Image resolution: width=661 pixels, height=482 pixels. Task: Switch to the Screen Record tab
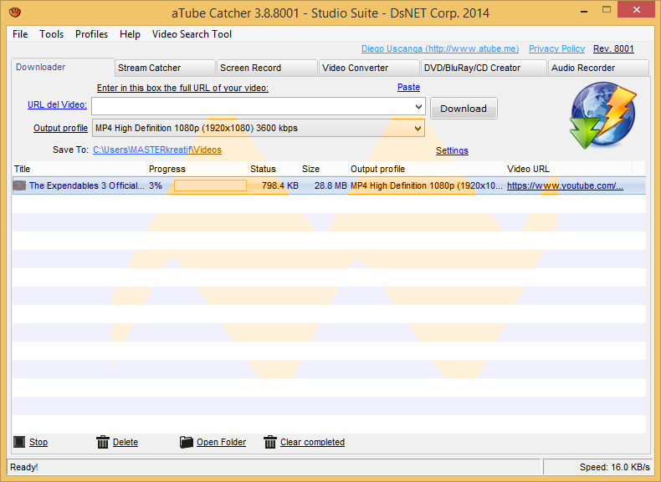point(267,68)
